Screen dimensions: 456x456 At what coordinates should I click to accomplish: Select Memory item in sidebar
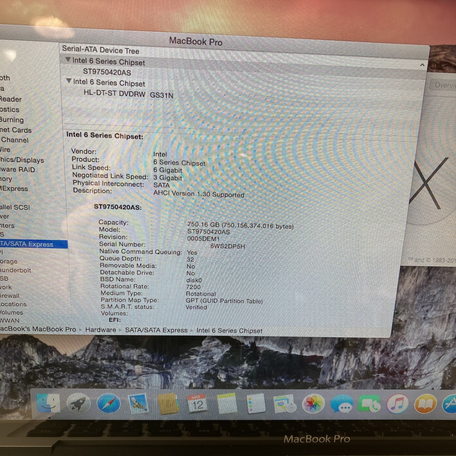click(x=6, y=179)
